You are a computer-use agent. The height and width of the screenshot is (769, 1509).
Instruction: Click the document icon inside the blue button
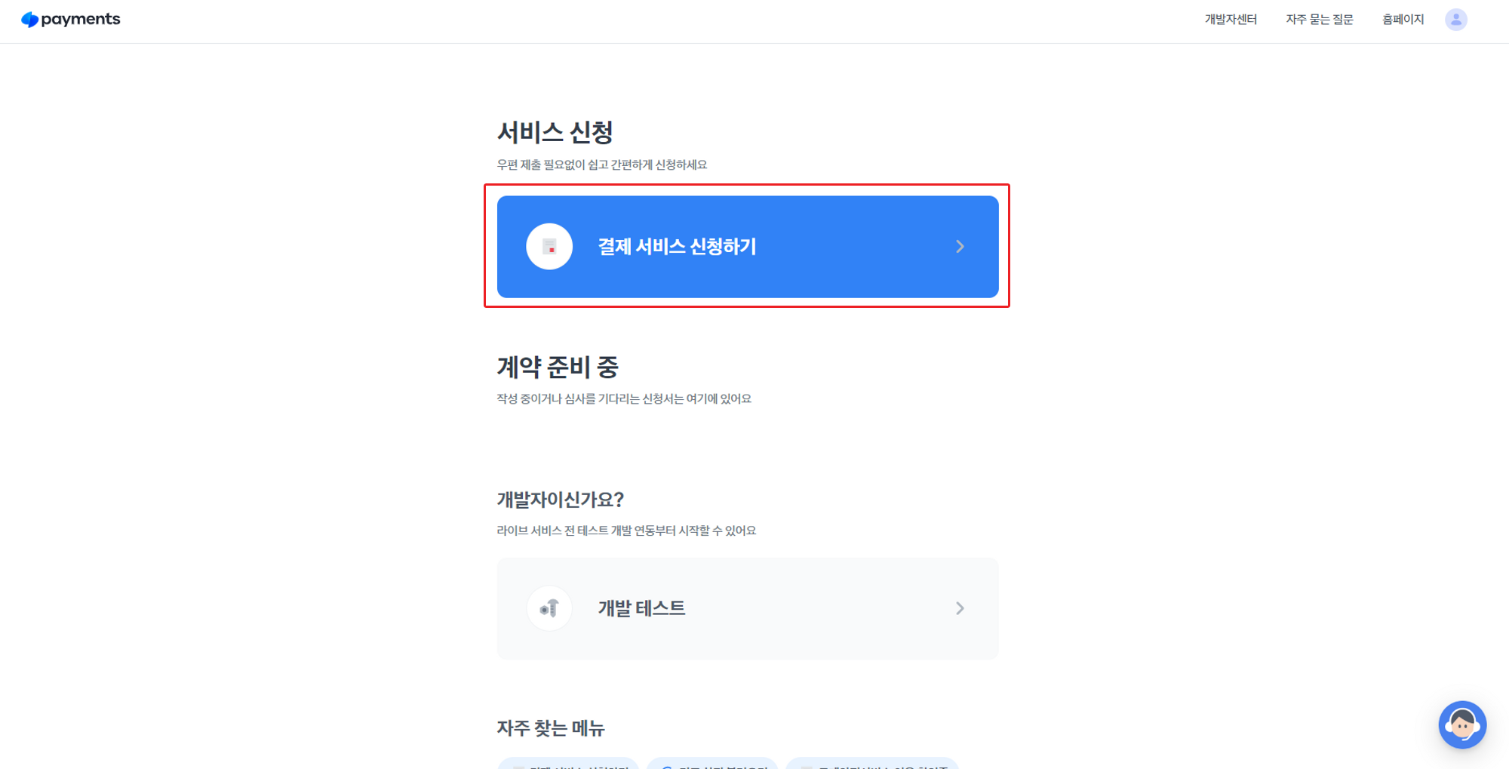pyautogui.click(x=549, y=246)
